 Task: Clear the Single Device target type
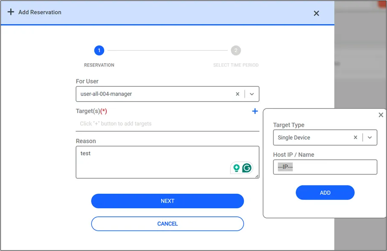(x=355, y=137)
